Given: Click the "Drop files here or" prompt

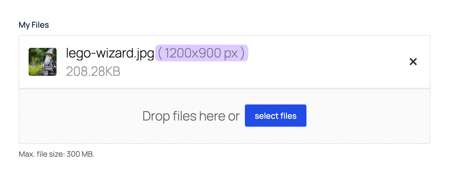Looking at the screenshot, I should click(191, 116).
